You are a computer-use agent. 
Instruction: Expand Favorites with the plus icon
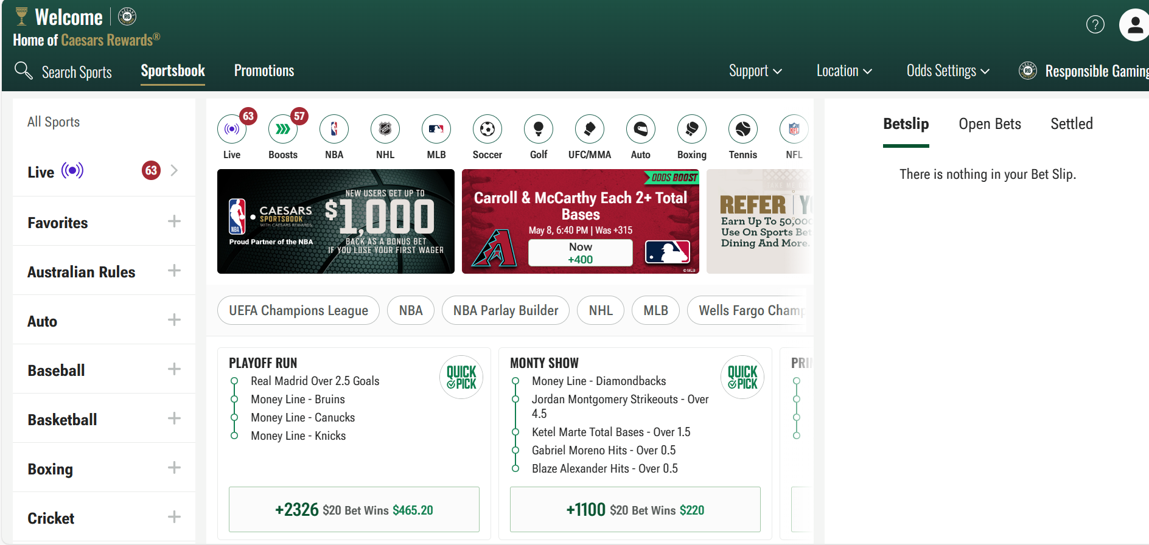tap(174, 221)
